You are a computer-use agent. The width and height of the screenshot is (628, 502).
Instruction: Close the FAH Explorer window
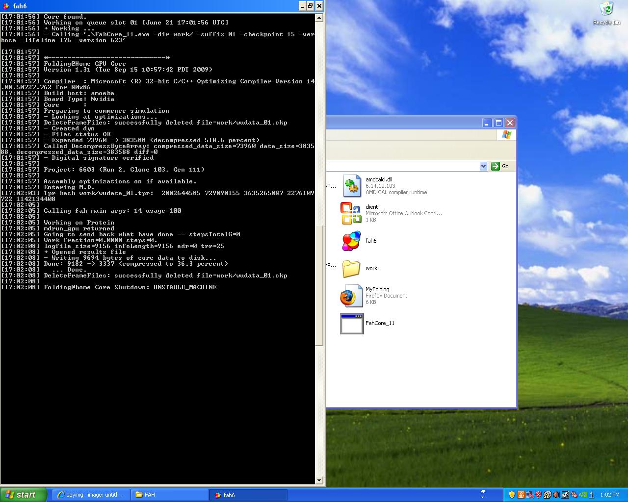[x=510, y=123]
